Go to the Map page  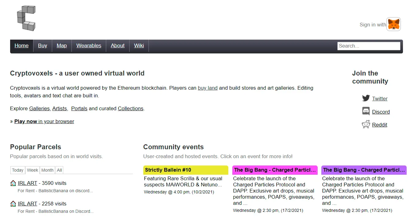[62, 46]
